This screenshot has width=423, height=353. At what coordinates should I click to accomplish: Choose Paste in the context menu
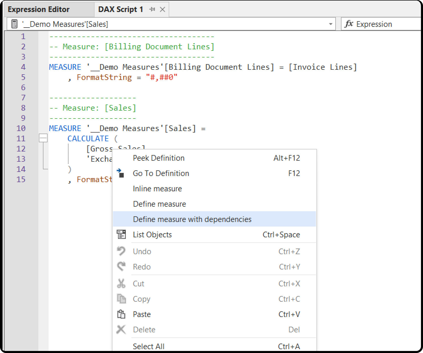[x=214, y=314]
